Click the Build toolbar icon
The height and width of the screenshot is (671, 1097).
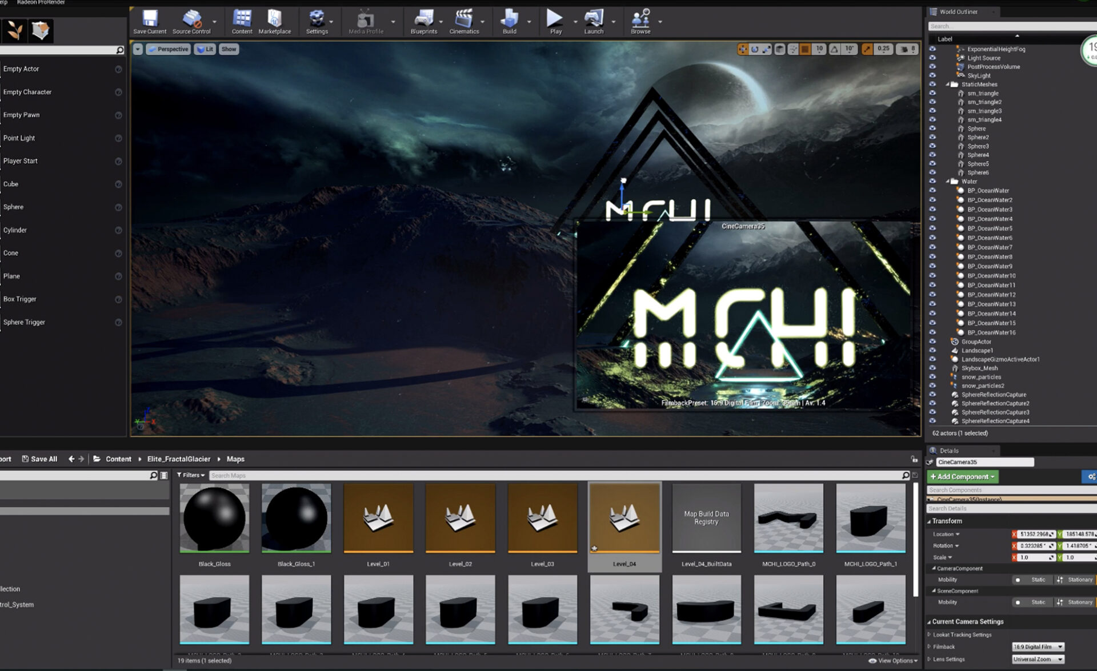pyautogui.click(x=509, y=22)
